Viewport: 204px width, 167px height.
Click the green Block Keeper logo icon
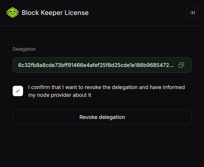[x=12, y=13]
